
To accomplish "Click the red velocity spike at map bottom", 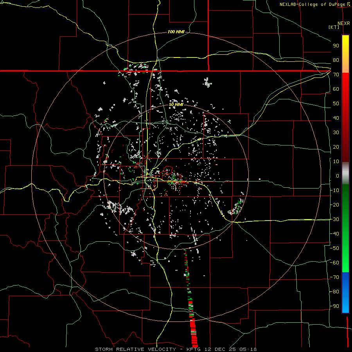I will pyautogui.click(x=193, y=332).
